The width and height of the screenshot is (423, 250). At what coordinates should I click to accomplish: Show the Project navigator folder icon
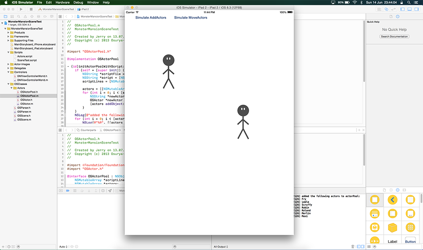tap(5, 17)
